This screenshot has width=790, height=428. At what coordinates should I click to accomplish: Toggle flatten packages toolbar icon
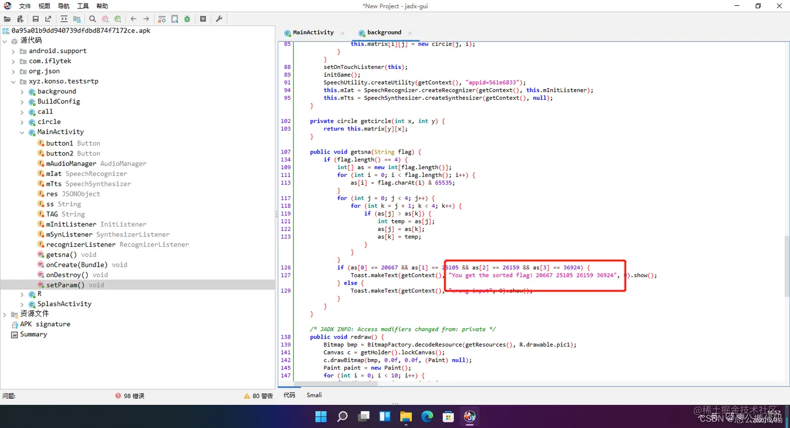(77, 19)
